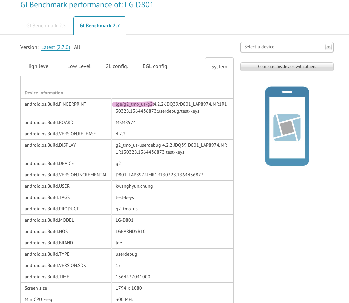Select the android.os.Build.DEVICE label

tap(49, 163)
